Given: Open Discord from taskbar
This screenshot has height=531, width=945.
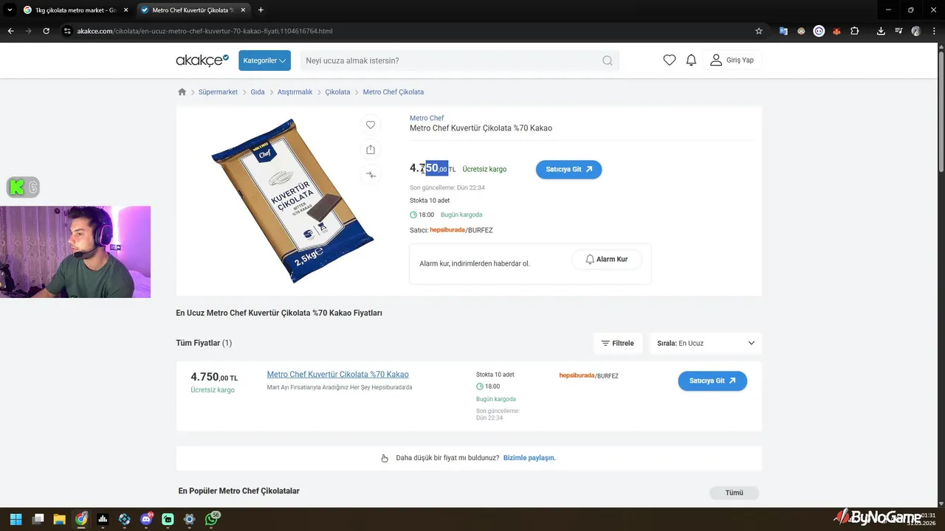Looking at the screenshot, I should [x=146, y=519].
